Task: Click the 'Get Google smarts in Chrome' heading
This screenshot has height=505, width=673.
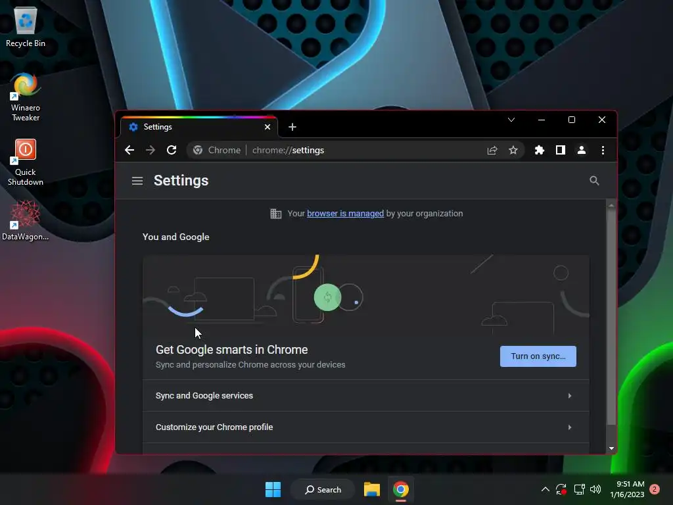Action: tap(232, 350)
